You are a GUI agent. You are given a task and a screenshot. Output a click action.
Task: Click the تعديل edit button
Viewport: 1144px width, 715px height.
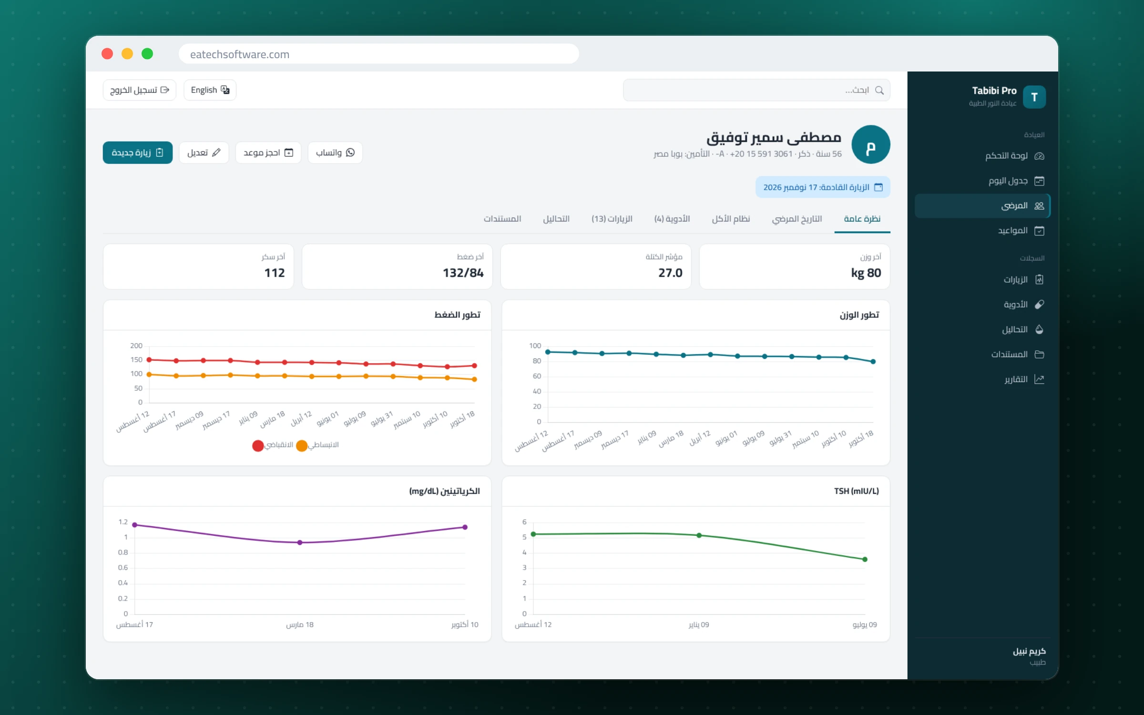click(x=204, y=153)
